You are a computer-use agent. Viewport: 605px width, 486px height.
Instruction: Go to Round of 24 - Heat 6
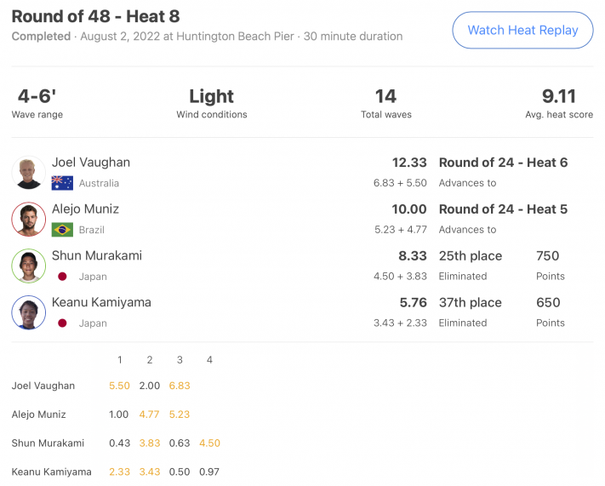click(x=503, y=163)
